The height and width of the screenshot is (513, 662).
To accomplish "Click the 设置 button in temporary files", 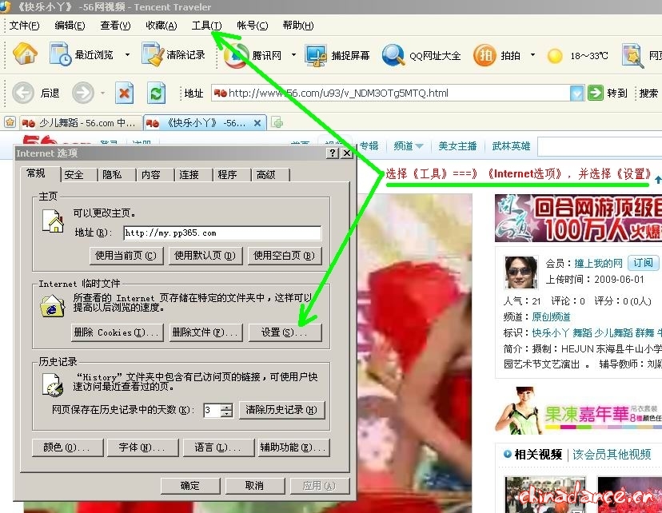I will (285, 332).
